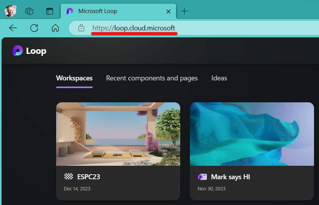
Task: Open the ESPC23 workspace title
Action: tap(89, 177)
